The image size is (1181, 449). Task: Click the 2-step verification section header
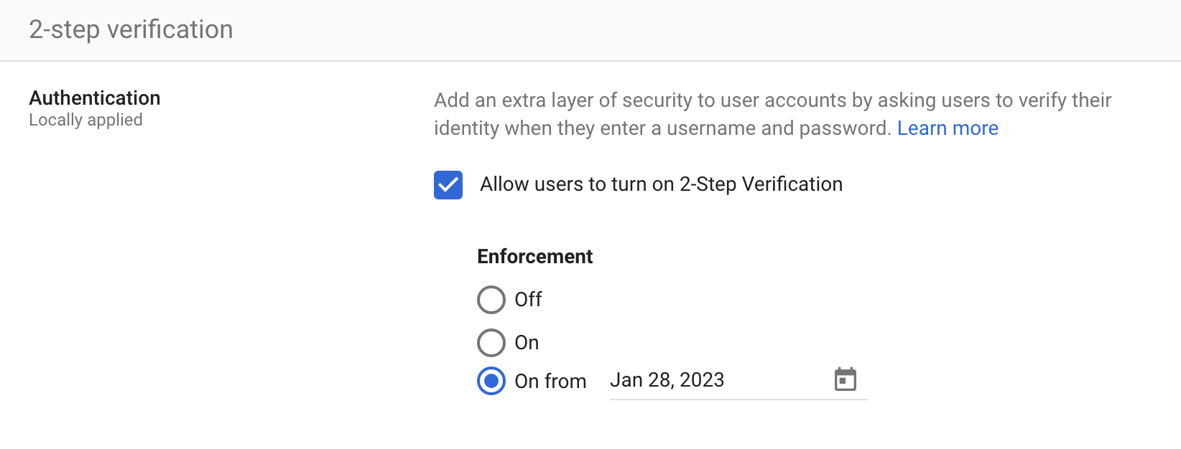click(x=131, y=29)
